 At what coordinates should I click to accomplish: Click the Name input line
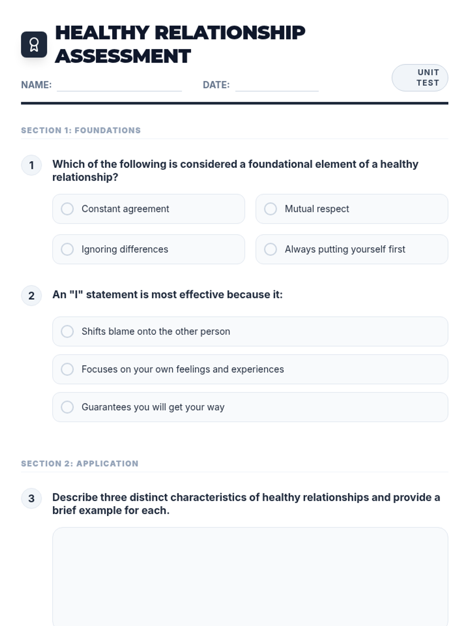pos(119,85)
